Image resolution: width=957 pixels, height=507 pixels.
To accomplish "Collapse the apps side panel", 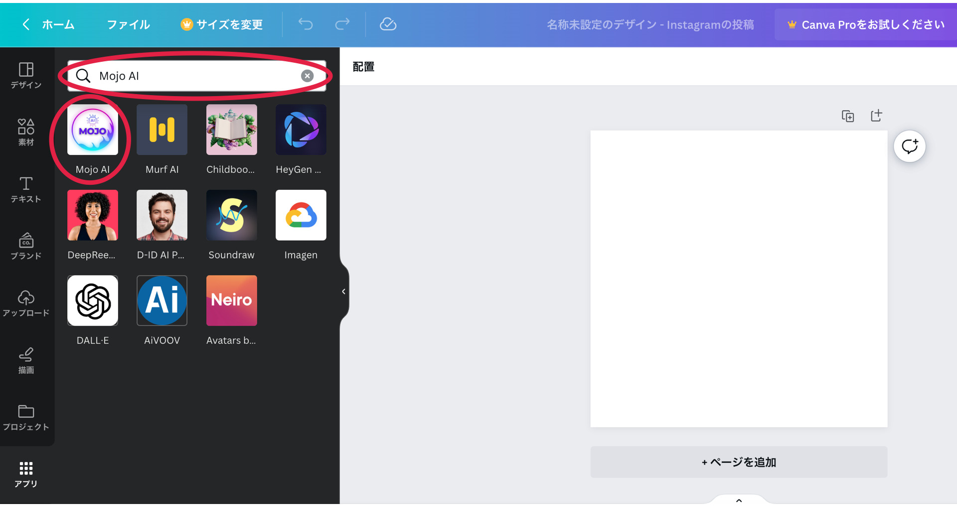I will click(x=343, y=291).
